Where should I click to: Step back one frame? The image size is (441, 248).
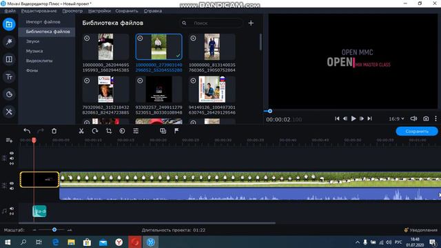point(345,118)
